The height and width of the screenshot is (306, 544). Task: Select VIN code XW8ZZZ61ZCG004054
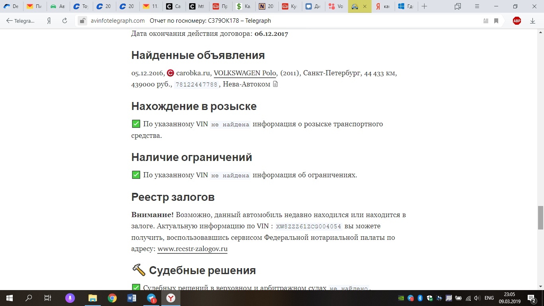309,226
